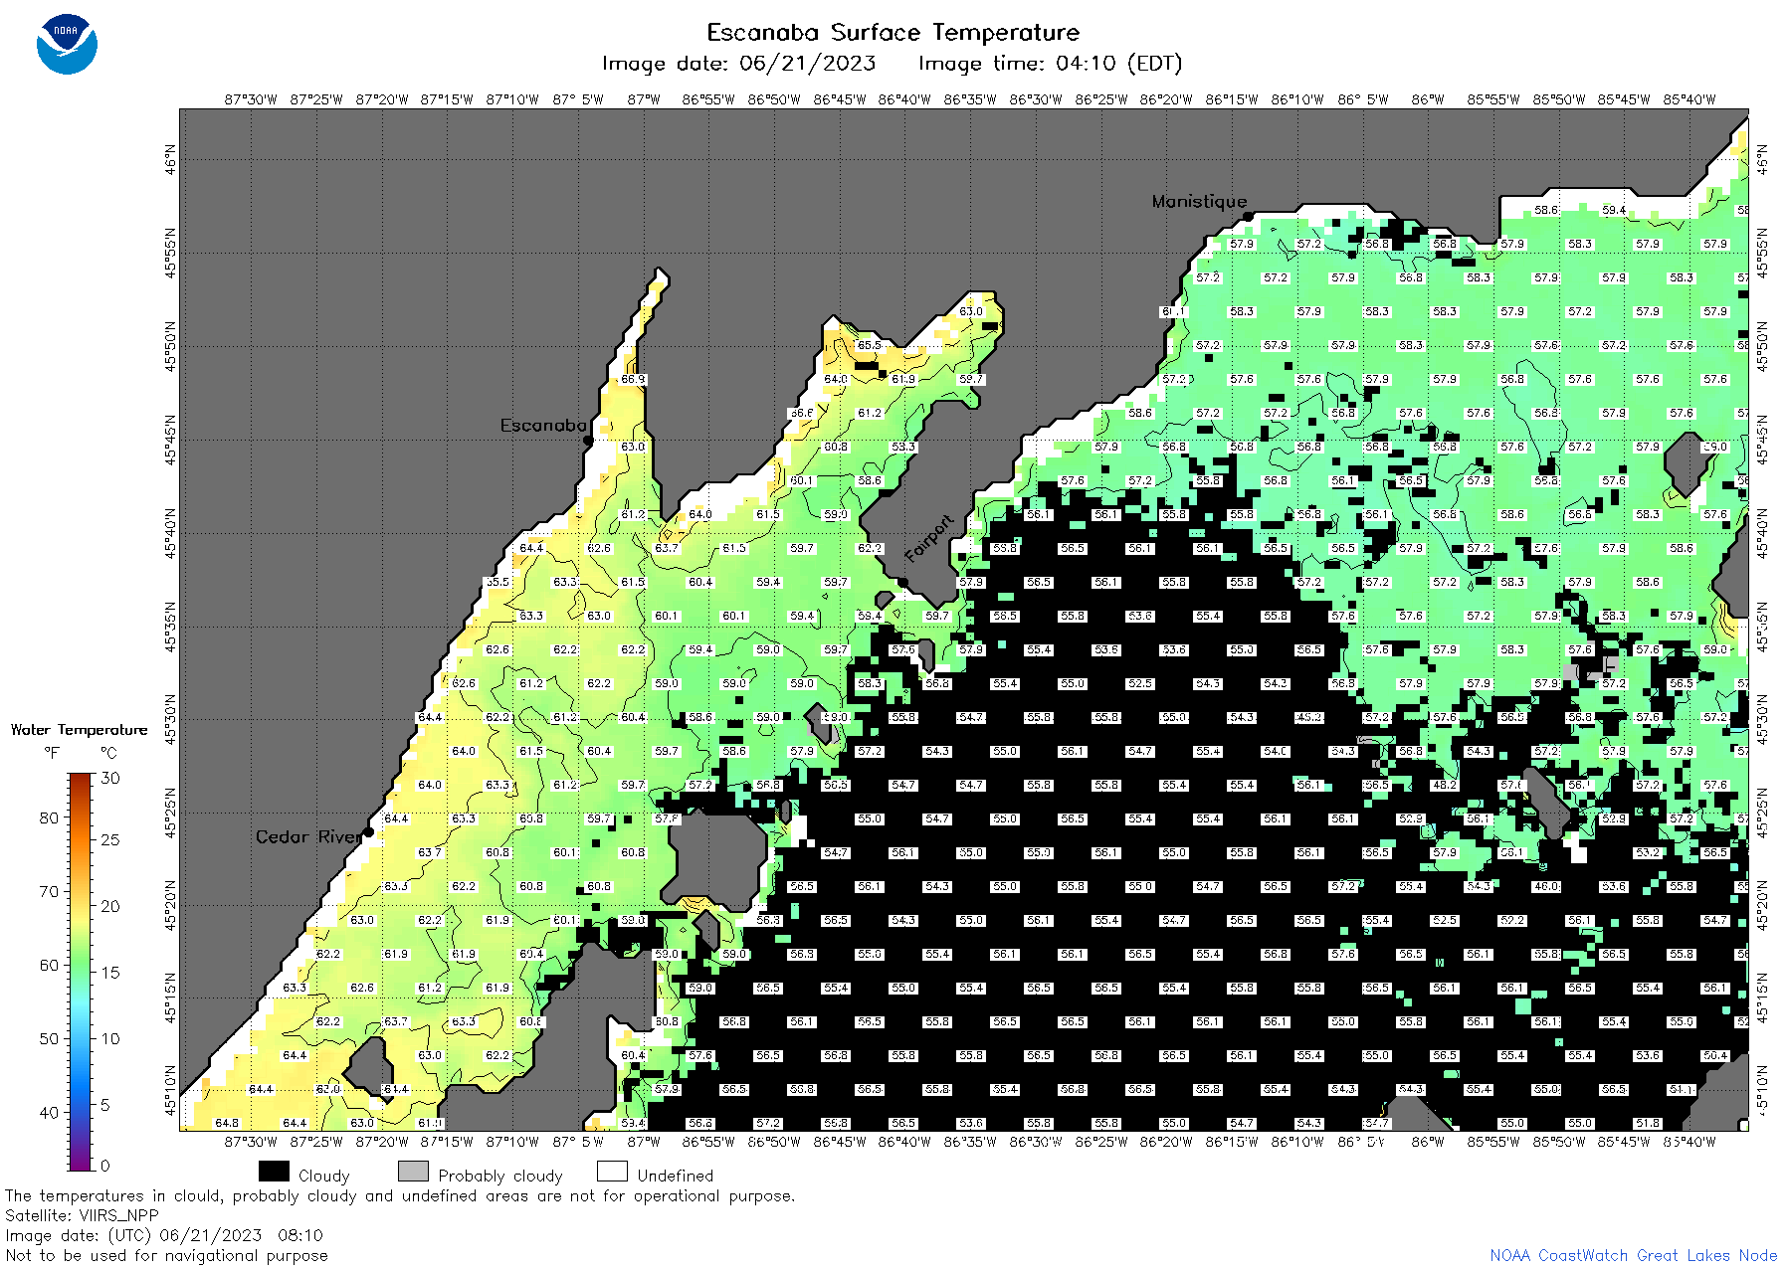Click the 25 °C tick on scale
Image resolution: width=1788 pixels, height=1271 pixels.
click(109, 839)
